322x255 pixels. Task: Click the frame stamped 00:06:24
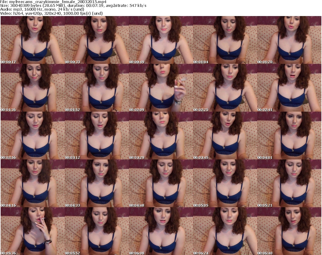(x=225, y=231)
